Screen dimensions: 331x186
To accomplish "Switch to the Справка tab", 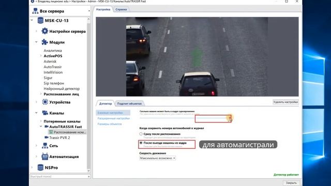I will tap(121, 9).
